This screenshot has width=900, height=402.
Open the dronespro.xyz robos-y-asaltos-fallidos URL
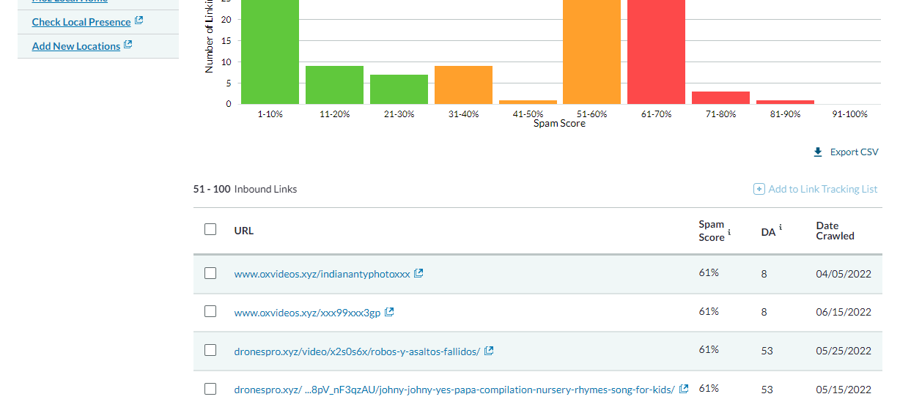pos(357,351)
